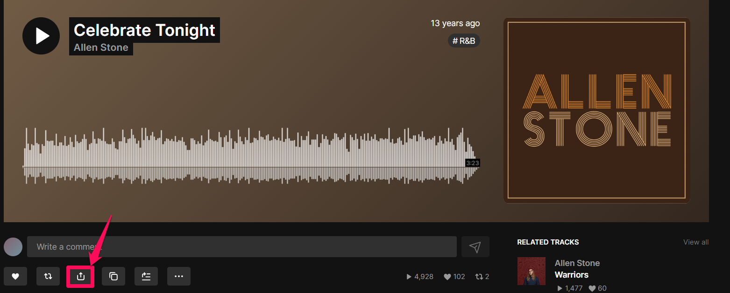Click the 102 likes heart counter
The height and width of the screenshot is (293, 730).
454,277
